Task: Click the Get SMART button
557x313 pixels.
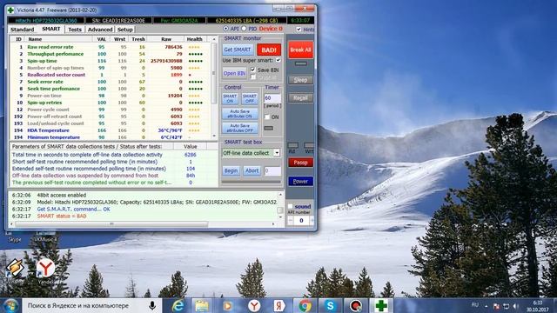Action: (x=238, y=50)
